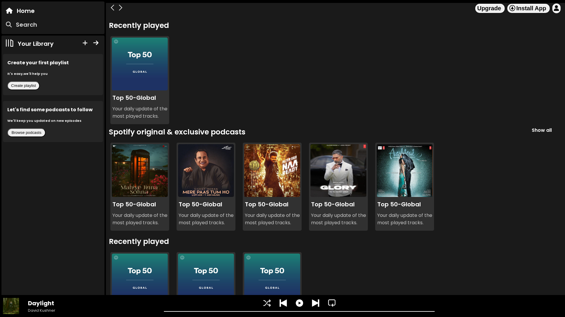Play the current track Daylight
The width and height of the screenshot is (565, 317).
(299, 303)
